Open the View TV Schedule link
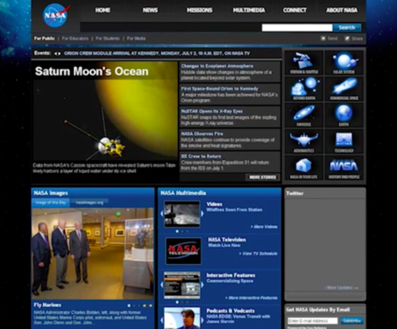 (x=258, y=254)
